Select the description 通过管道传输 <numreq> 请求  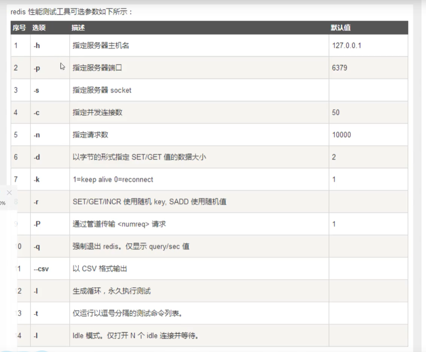pos(119,224)
